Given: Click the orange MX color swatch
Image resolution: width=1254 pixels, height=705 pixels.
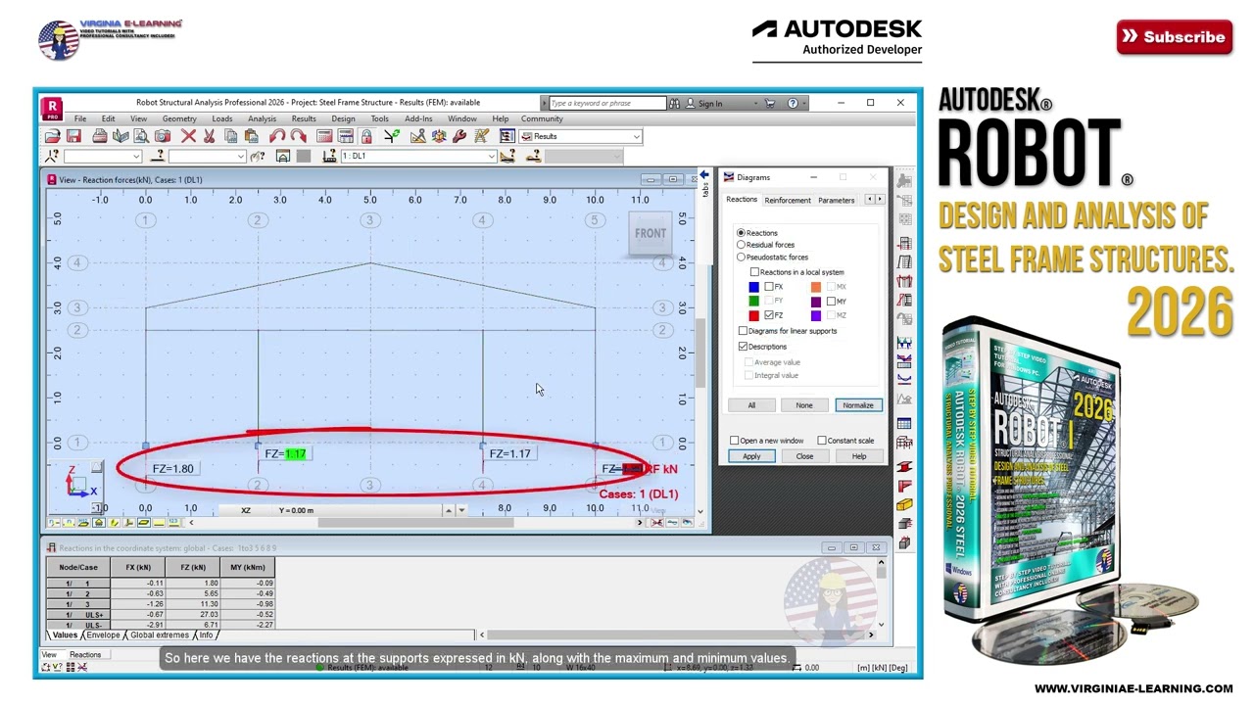Looking at the screenshot, I should pos(815,287).
